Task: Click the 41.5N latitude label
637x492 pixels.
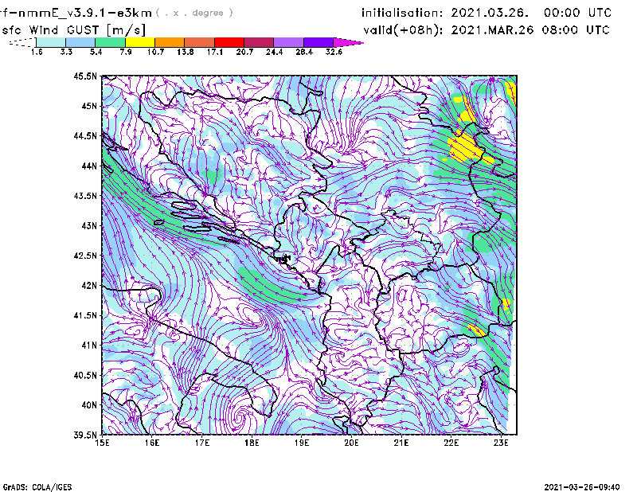Action: 86,315
